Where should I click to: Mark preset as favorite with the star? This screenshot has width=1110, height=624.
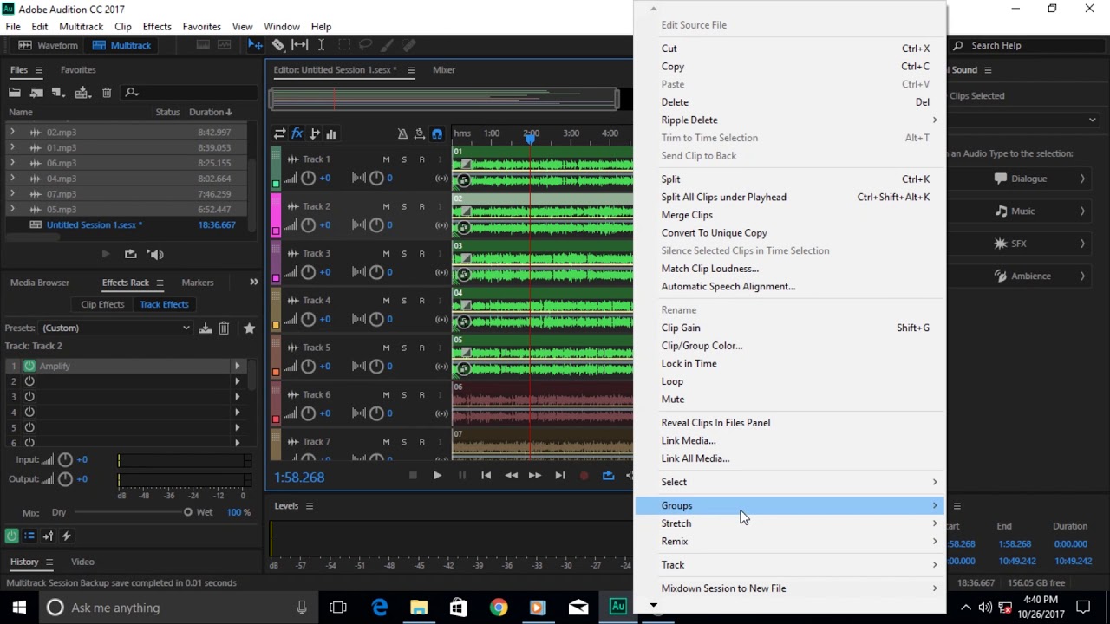click(x=250, y=328)
